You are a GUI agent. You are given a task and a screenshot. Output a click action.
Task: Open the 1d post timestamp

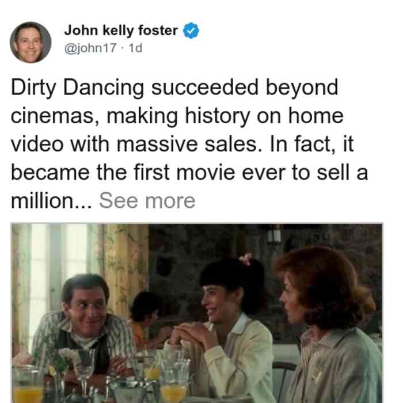(135, 48)
